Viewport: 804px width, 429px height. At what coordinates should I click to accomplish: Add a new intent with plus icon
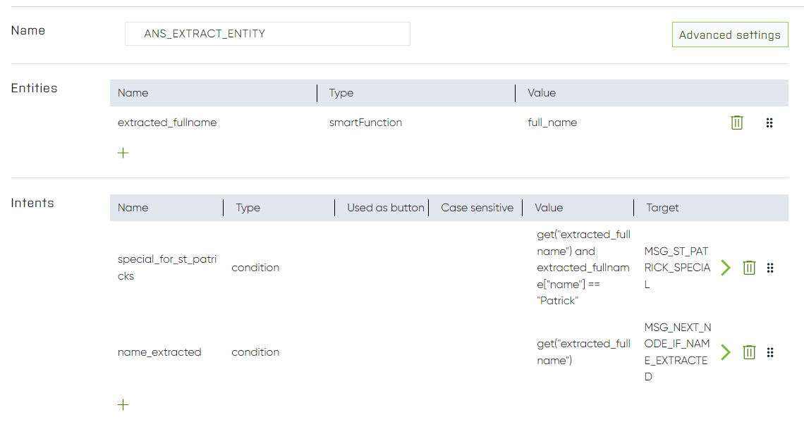[x=123, y=404]
